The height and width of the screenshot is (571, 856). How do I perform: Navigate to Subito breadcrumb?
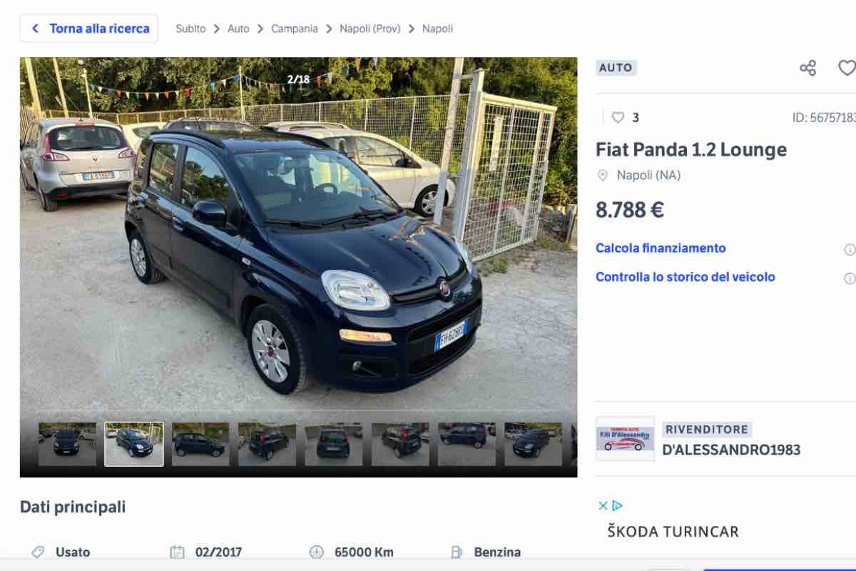pos(190,29)
